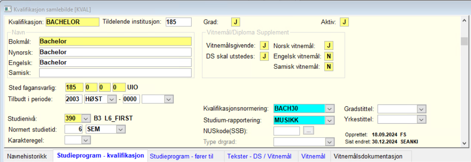Click the end year 0000 field
This screenshot has width=471, height=162.
click(131, 99)
